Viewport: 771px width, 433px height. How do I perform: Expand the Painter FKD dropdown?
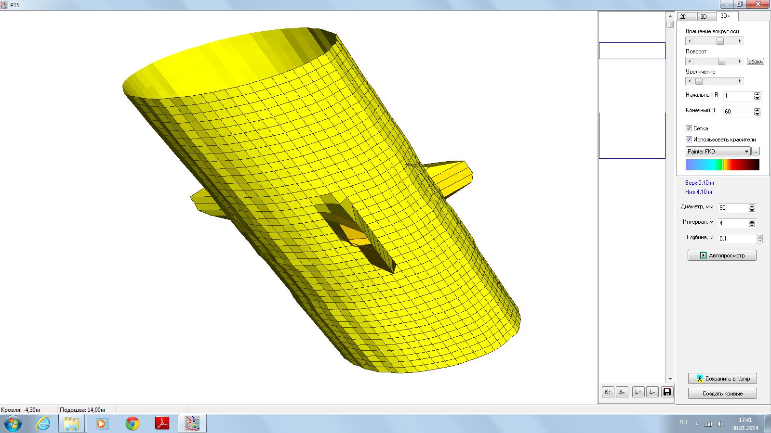point(746,152)
